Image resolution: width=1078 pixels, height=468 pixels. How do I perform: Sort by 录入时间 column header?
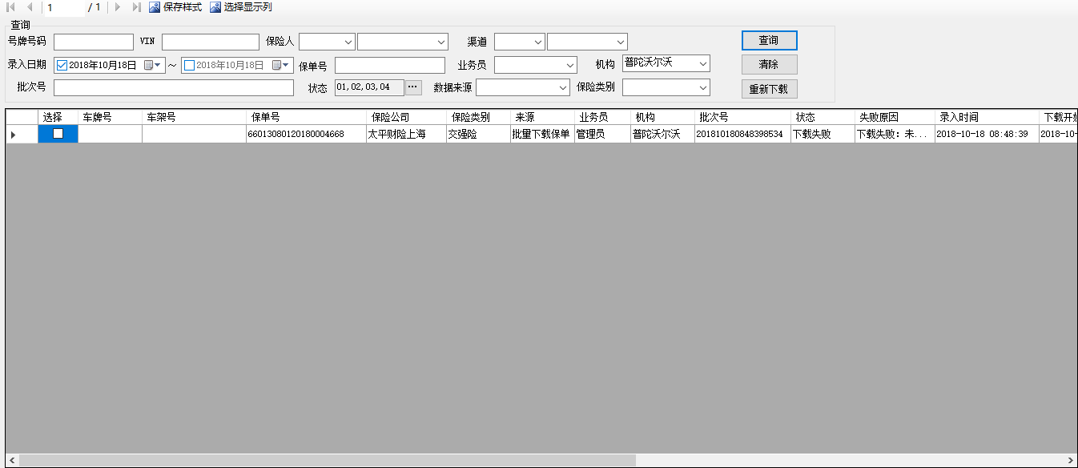[x=987, y=117]
